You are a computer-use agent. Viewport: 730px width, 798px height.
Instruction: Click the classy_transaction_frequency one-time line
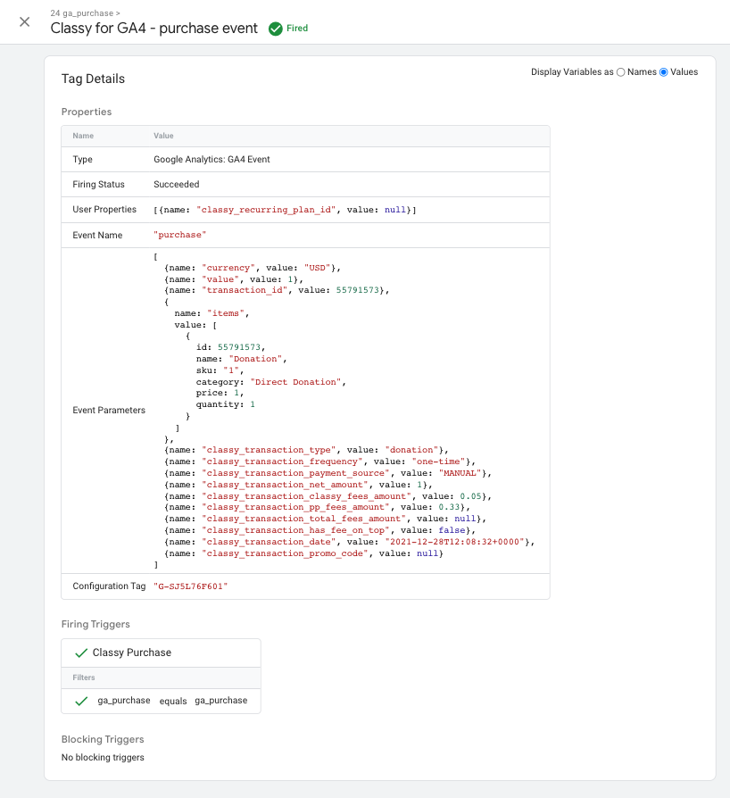pos(319,461)
